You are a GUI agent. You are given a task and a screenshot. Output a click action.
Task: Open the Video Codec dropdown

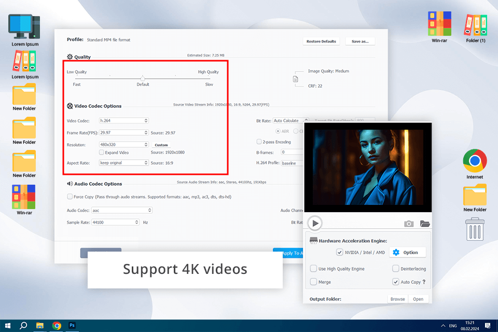(x=123, y=121)
